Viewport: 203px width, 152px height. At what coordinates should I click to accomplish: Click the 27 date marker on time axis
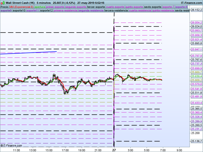point(114,150)
